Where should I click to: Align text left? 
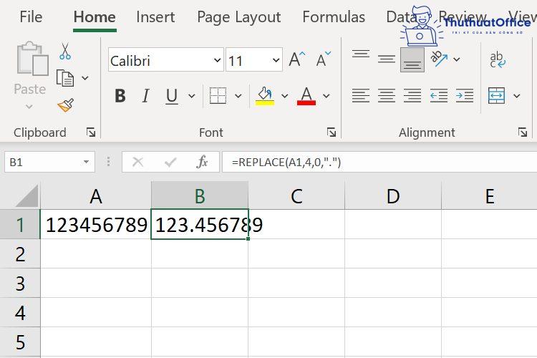click(361, 95)
